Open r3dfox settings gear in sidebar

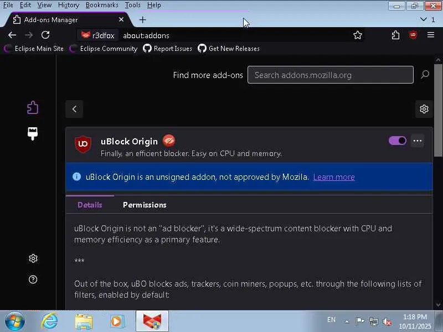(33, 258)
